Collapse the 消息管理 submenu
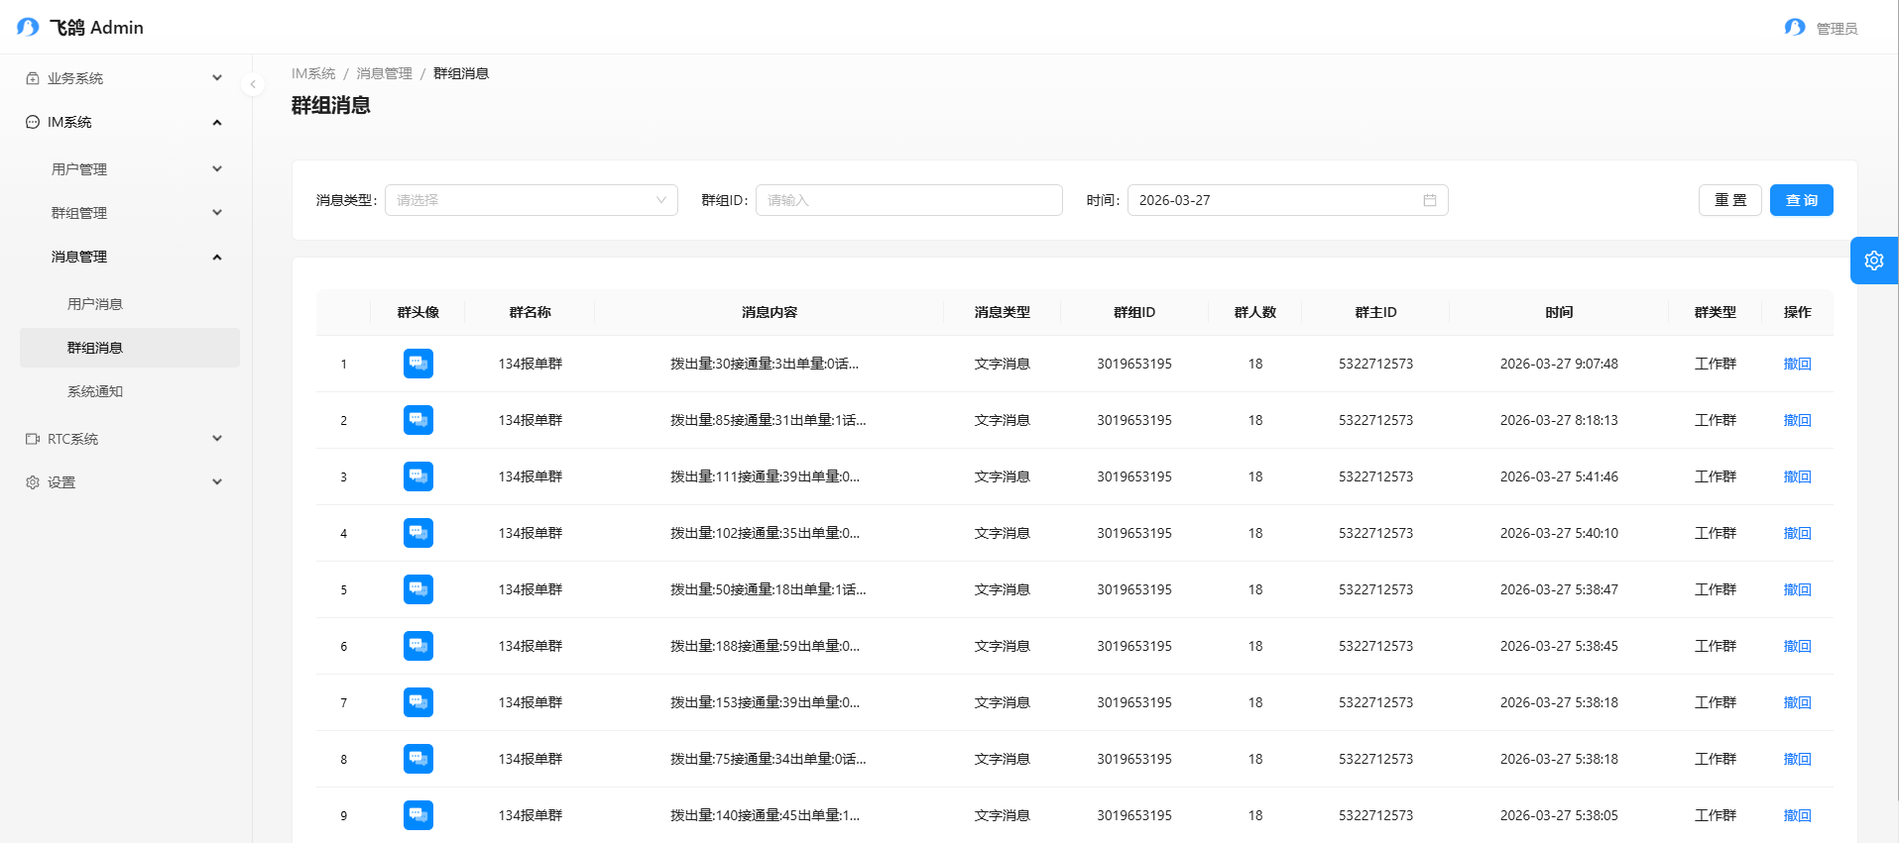The image size is (1899, 843). (x=134, y=257)
